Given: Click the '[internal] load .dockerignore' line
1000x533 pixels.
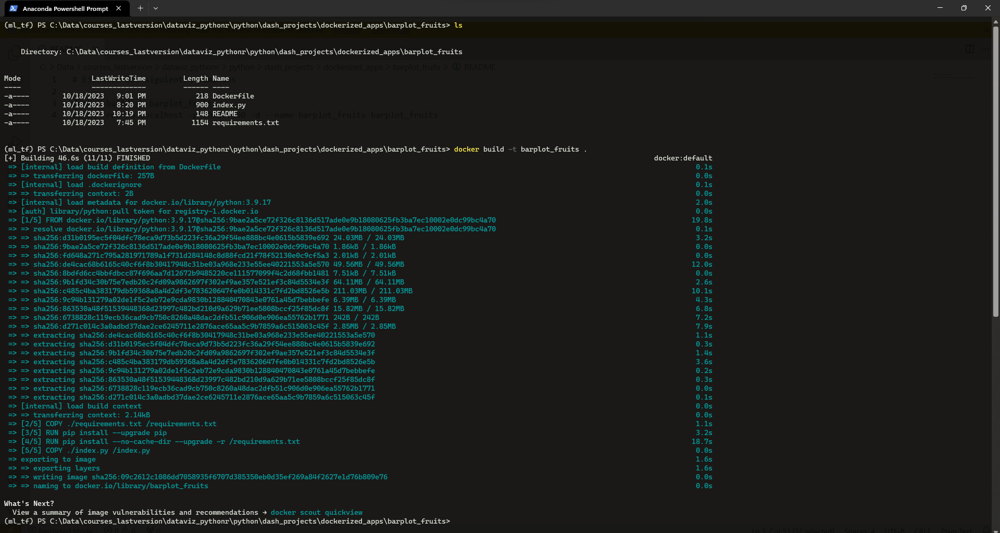Looking at the screenshot, I should point(75,184).
